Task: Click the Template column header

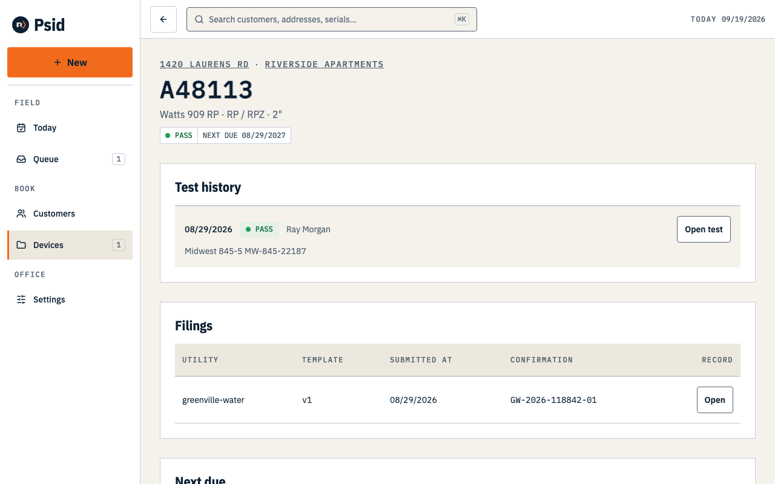Action: click(x=323, y=360)
